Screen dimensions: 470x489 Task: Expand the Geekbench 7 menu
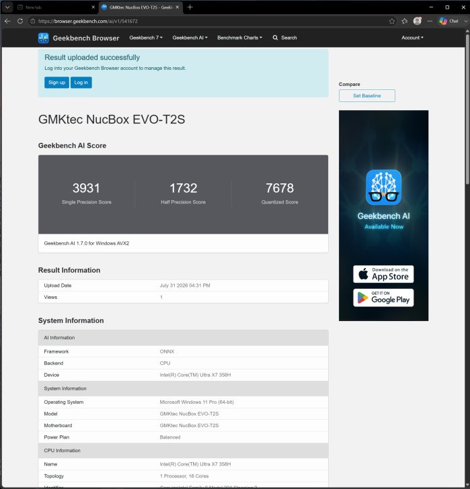pyautogui.click(x=146, y=38)
